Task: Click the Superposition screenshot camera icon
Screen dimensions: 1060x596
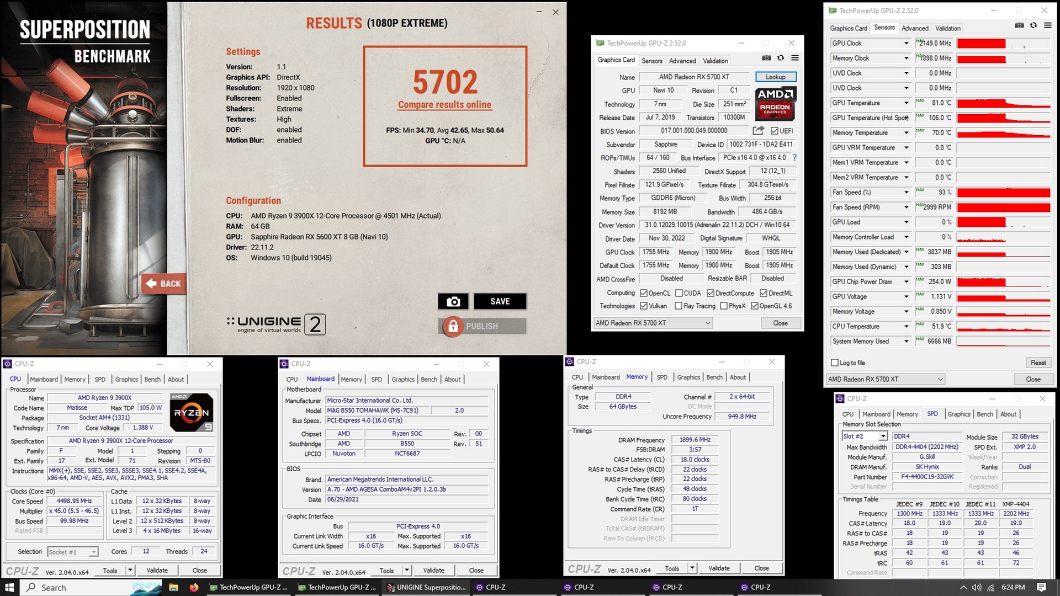Action: click(453, 301)
